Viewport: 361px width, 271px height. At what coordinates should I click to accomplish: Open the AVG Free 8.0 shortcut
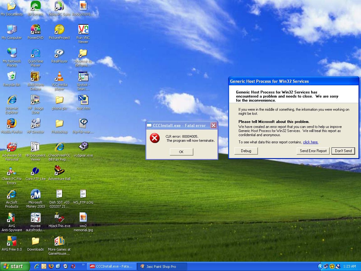pos(12,243)
